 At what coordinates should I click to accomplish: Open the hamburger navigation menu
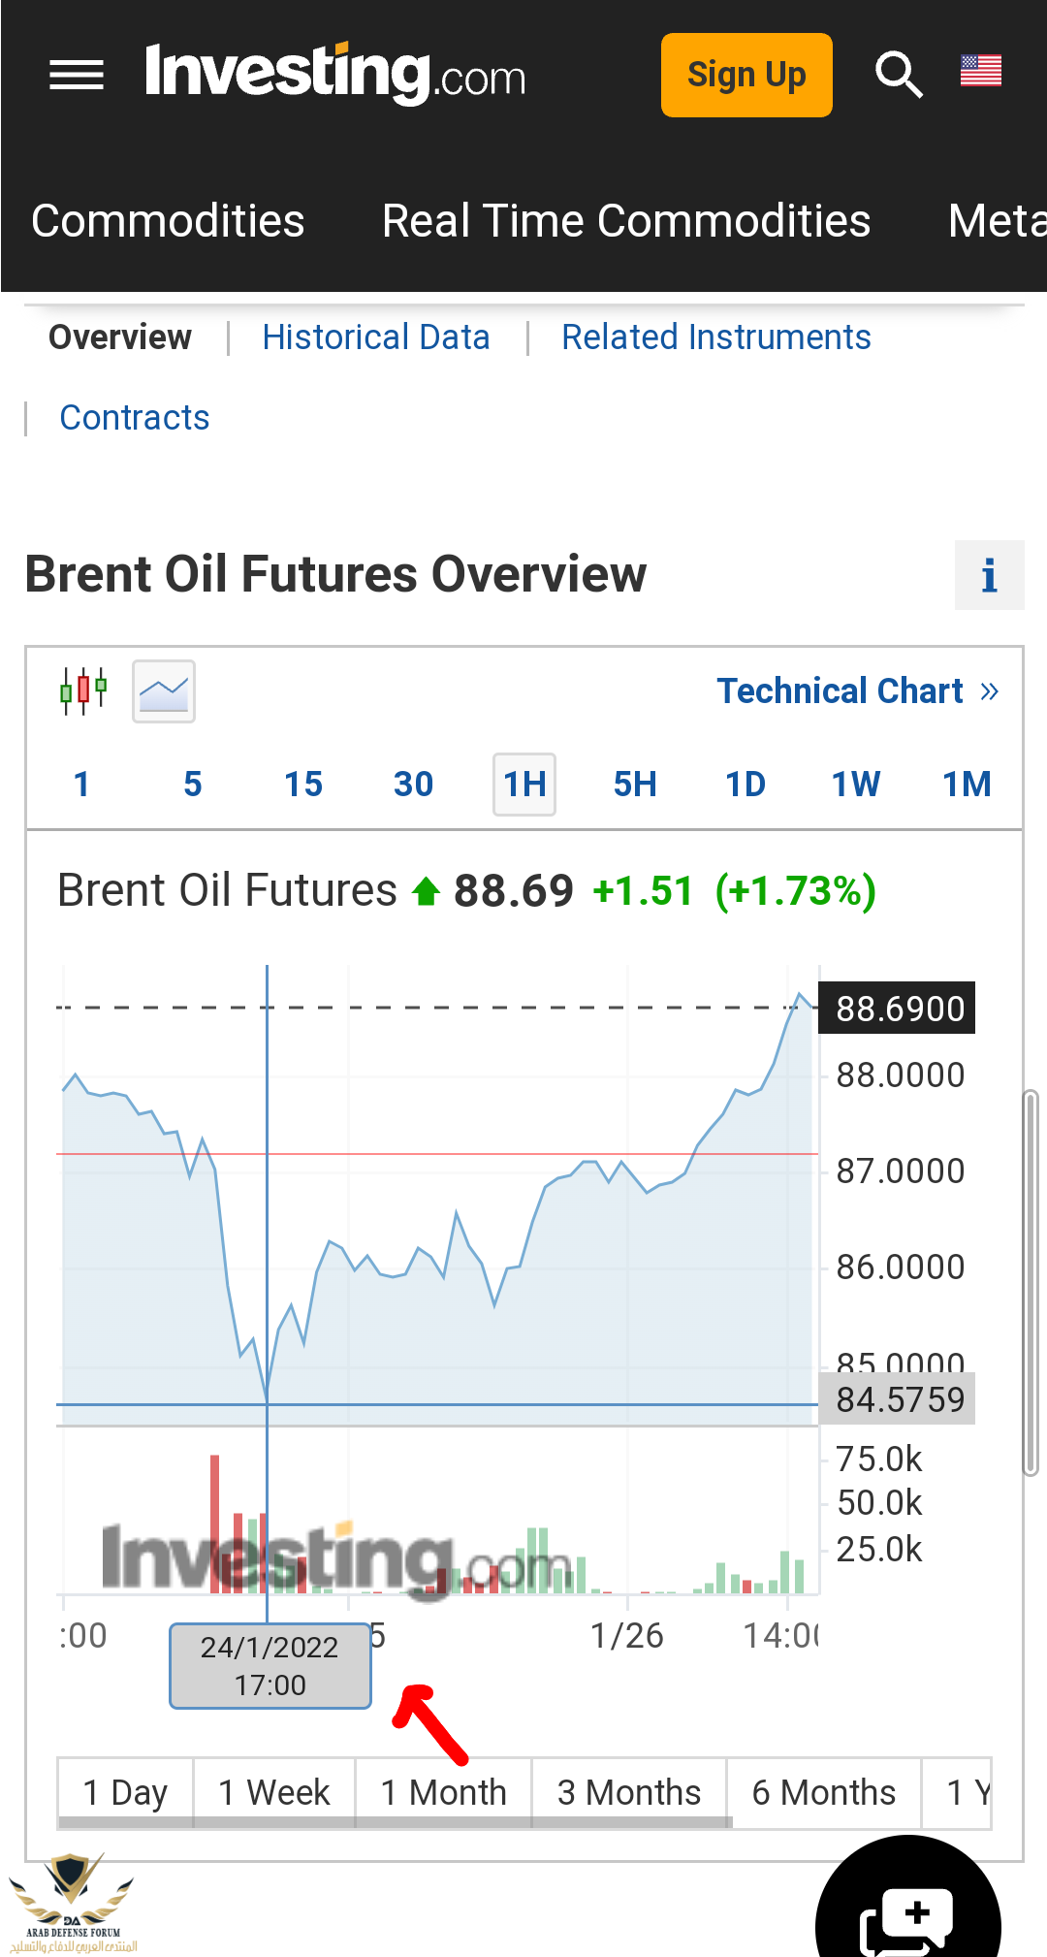point(77,75)
